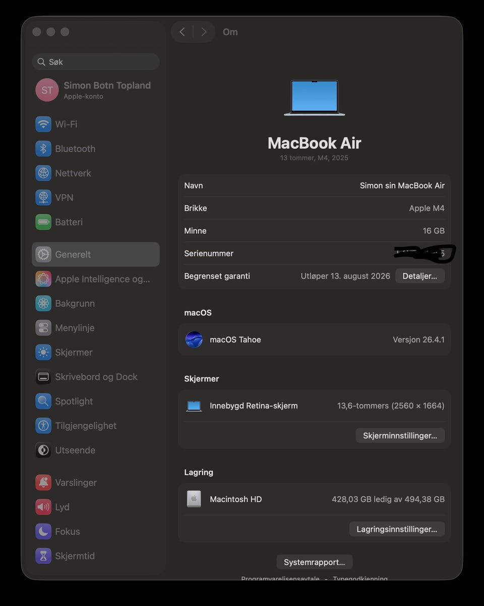This screenshot has width=484, height=606.
Task: Open Detaljer... for limited warranty
Action: pyautogui.click(x=420, y=276)
